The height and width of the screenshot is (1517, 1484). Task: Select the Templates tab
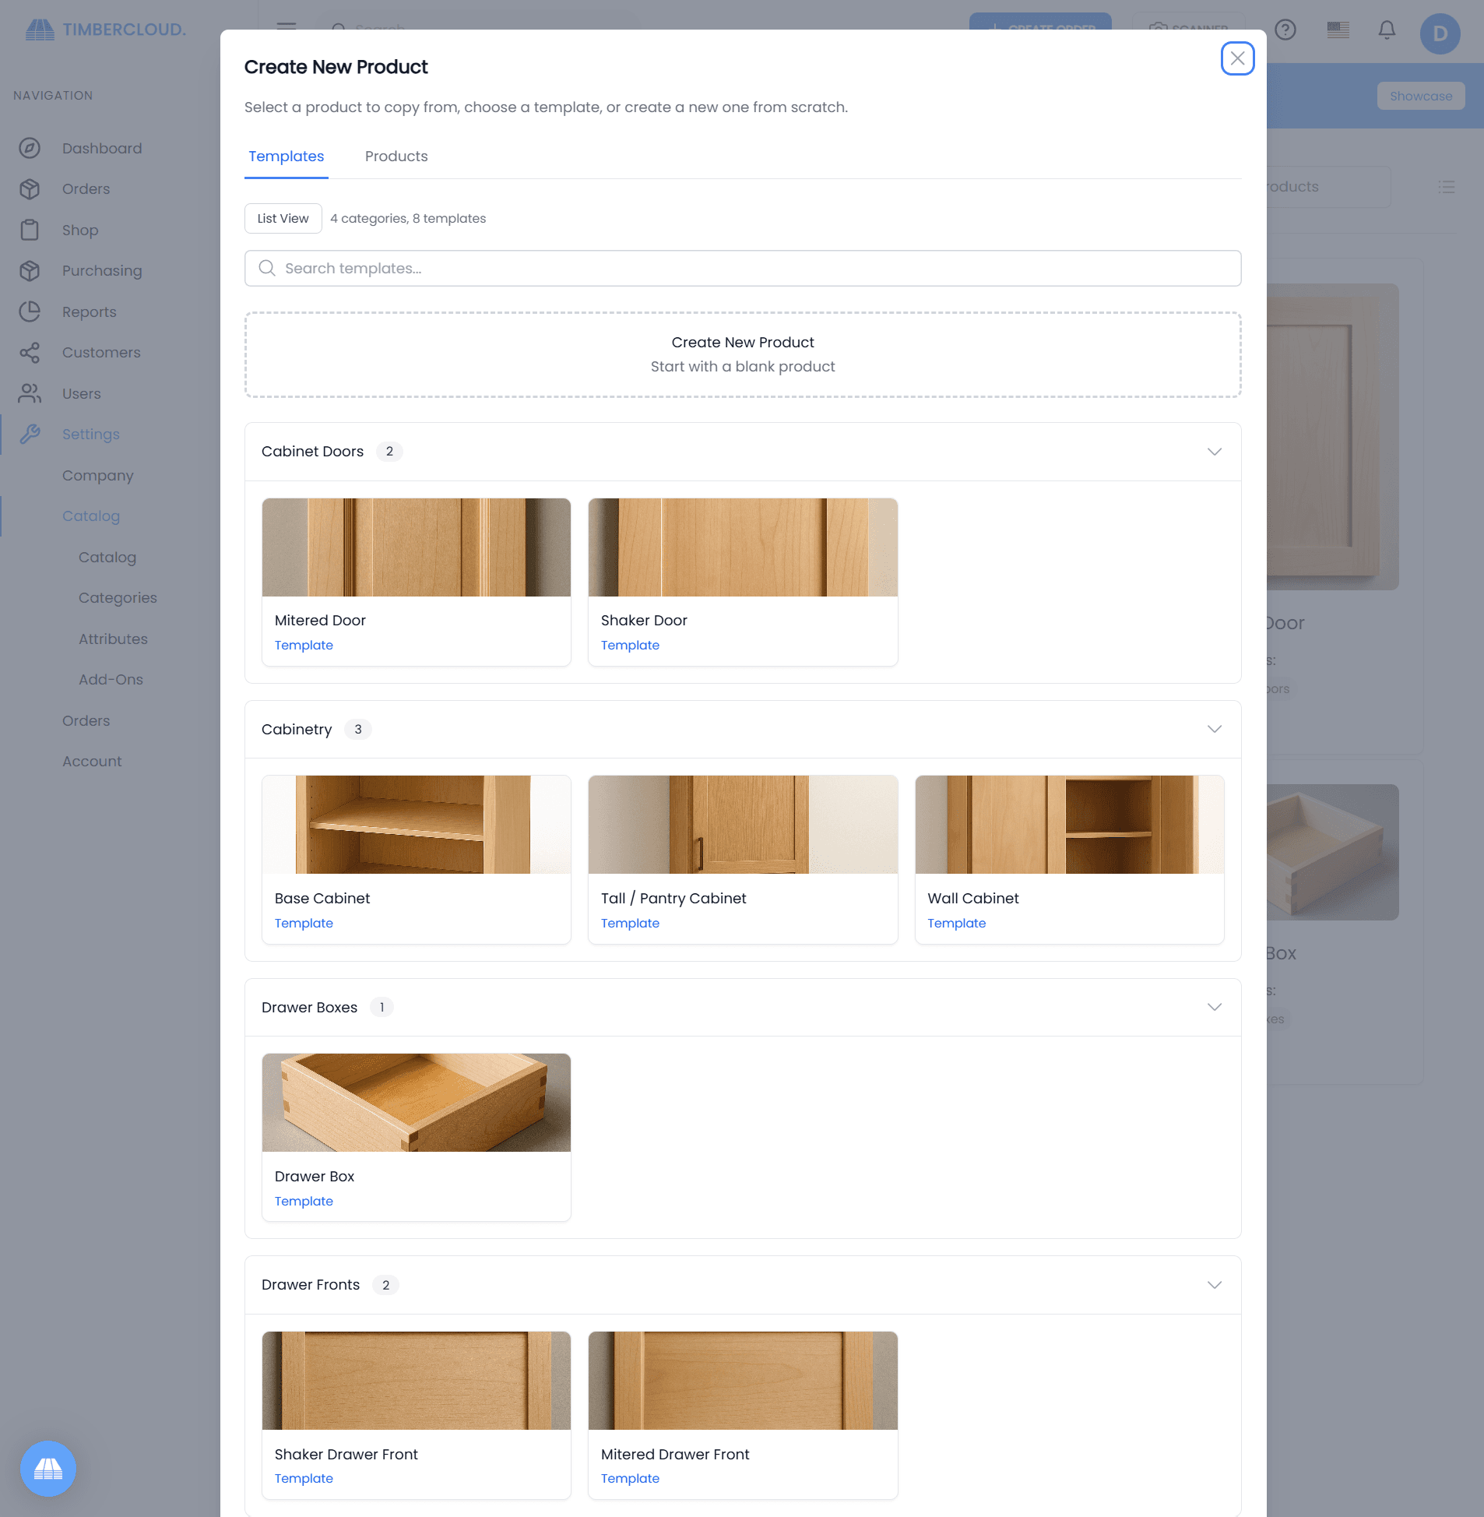[x=286, y=156]
